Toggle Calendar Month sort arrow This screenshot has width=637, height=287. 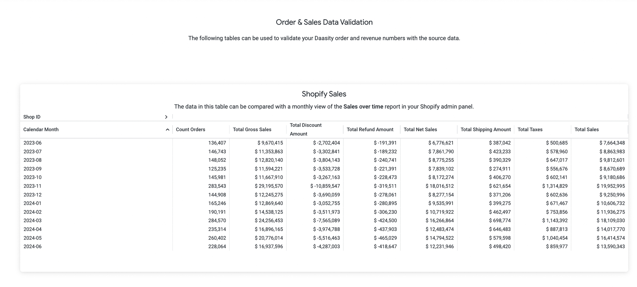167,130
